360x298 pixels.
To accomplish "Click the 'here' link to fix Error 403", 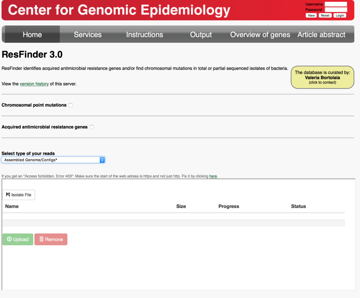I will tap(213, 176).
